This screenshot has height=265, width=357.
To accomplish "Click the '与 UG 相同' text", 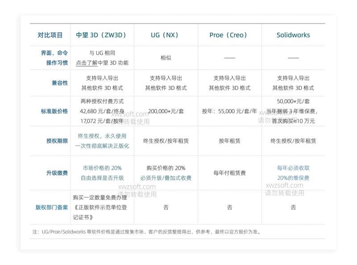I will [102, 53].
